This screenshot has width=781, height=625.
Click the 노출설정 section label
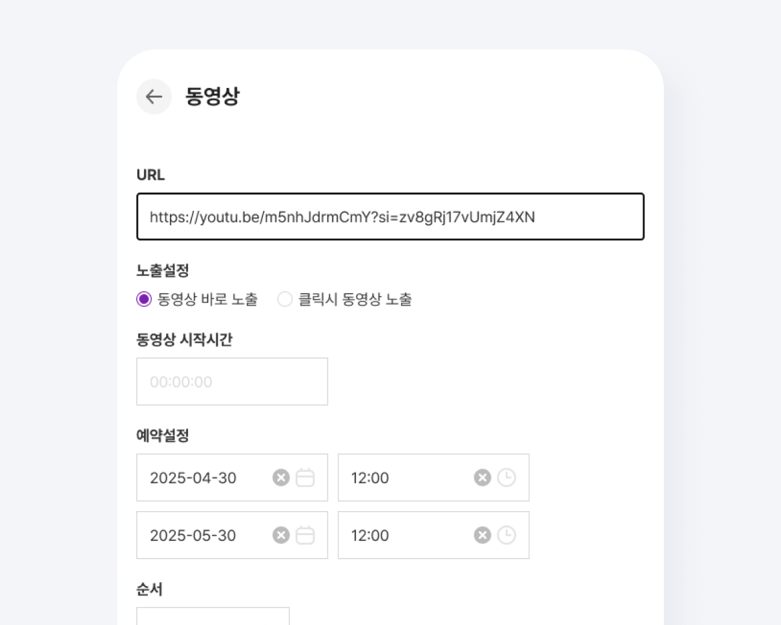pyautogui.click(x=163, y=271)
